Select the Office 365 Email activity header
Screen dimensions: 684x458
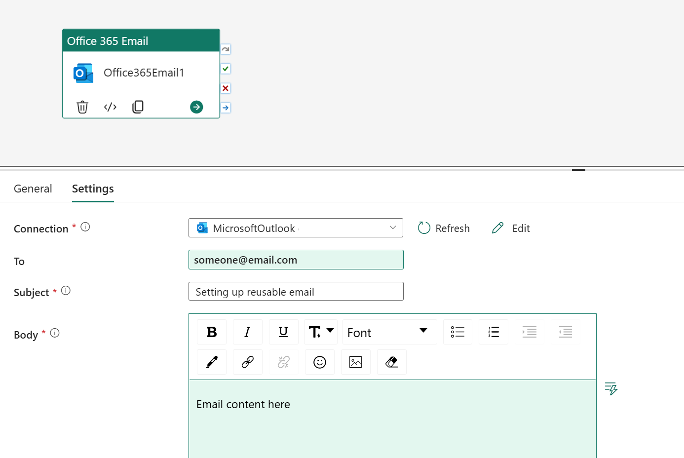pyautogui.click(x=141, y=40)
